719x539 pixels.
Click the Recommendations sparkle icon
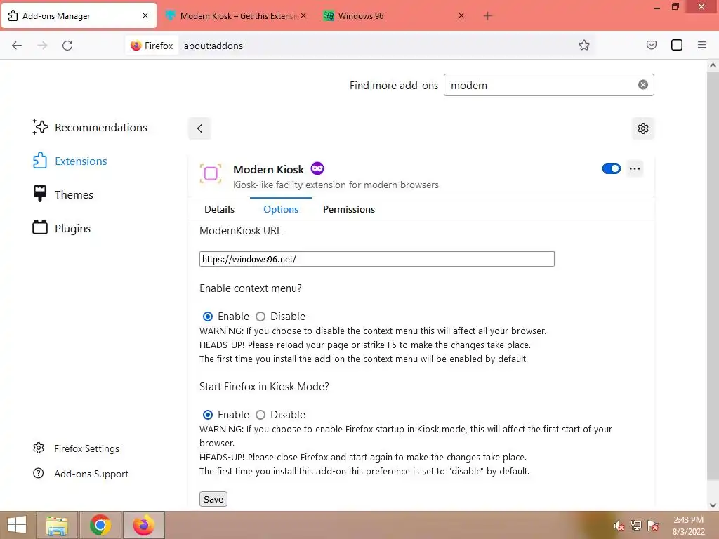(x=40, y=127)
